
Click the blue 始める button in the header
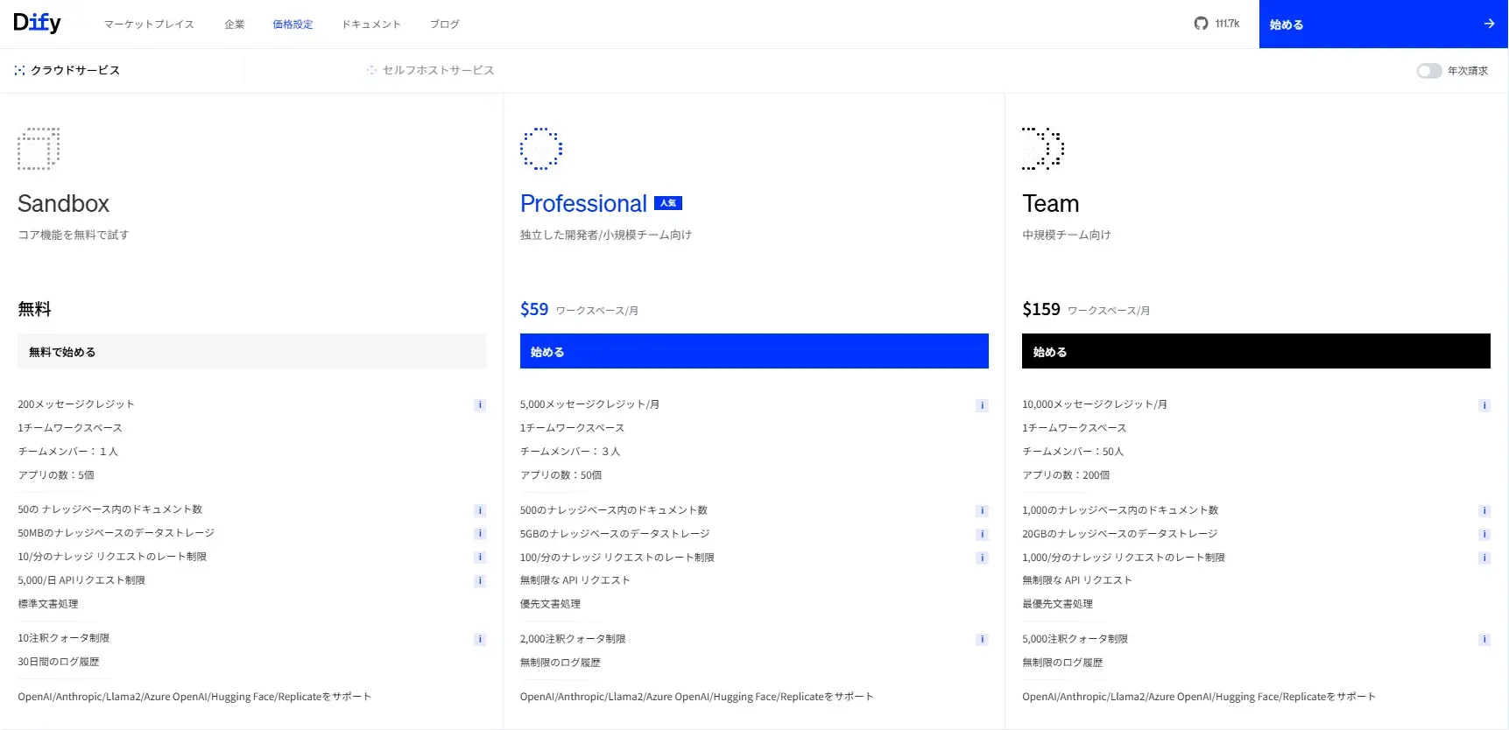pyautogui.click(x=1384, y=24)
